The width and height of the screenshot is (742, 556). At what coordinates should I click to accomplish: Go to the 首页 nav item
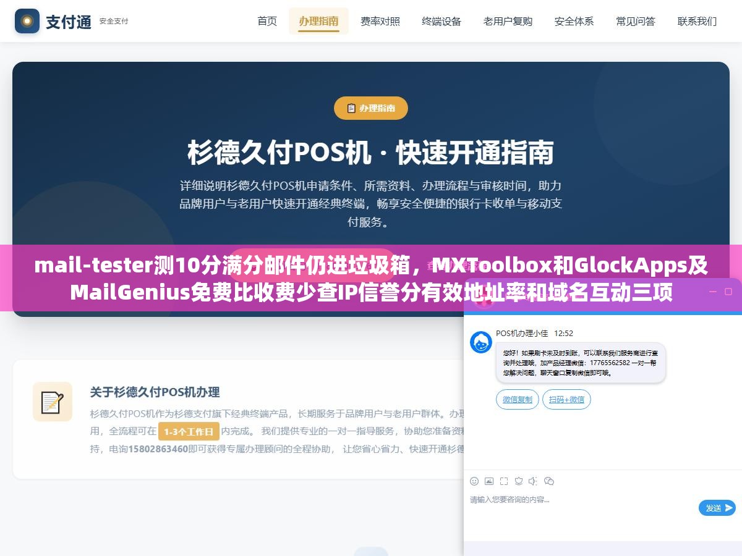coord(267,21)
